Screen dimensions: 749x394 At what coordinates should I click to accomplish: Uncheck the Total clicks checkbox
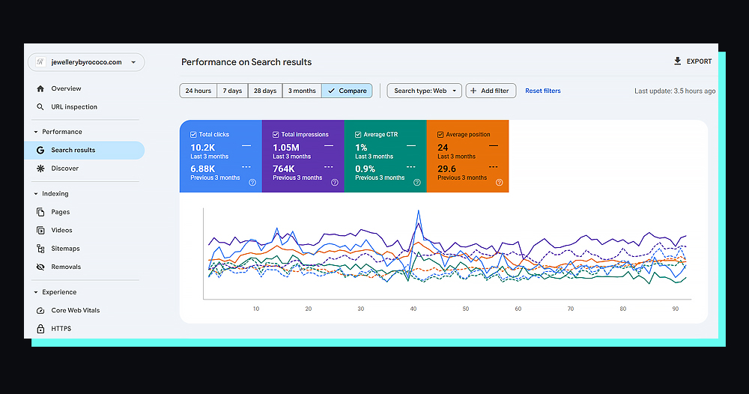click(x=193, y=135)
